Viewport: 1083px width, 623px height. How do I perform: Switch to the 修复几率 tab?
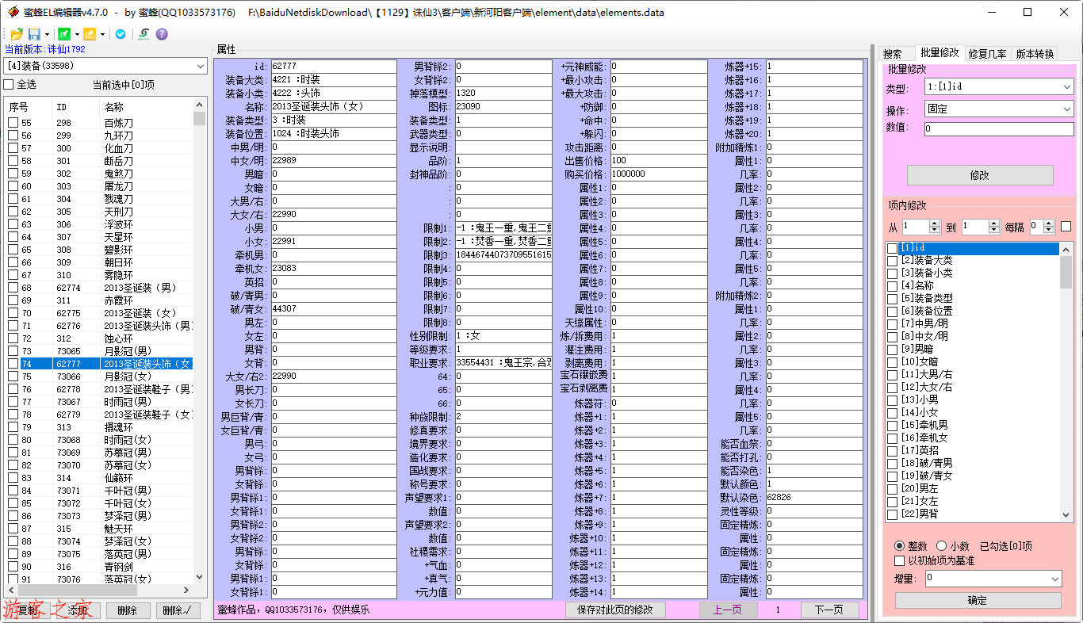987,54
